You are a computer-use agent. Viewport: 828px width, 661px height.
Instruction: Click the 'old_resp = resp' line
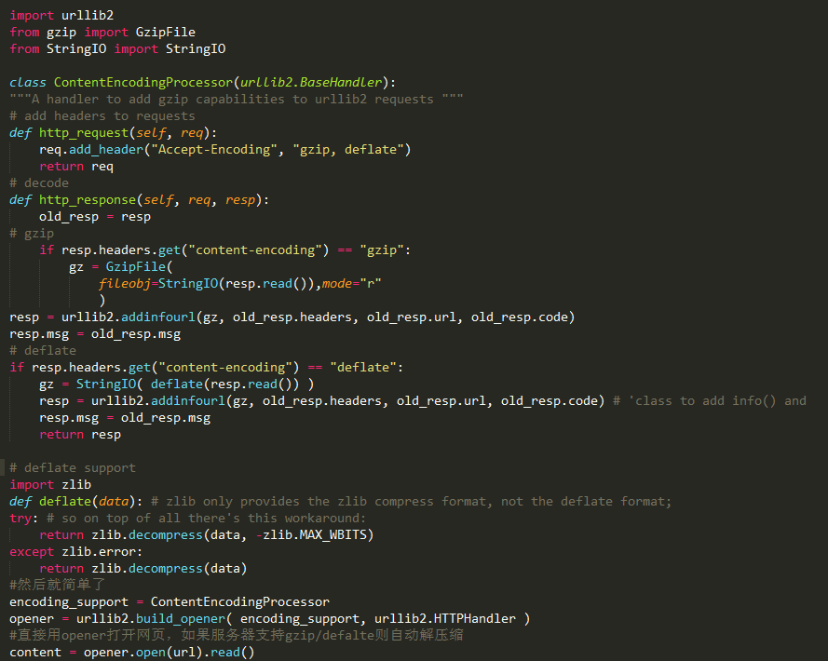94,217
